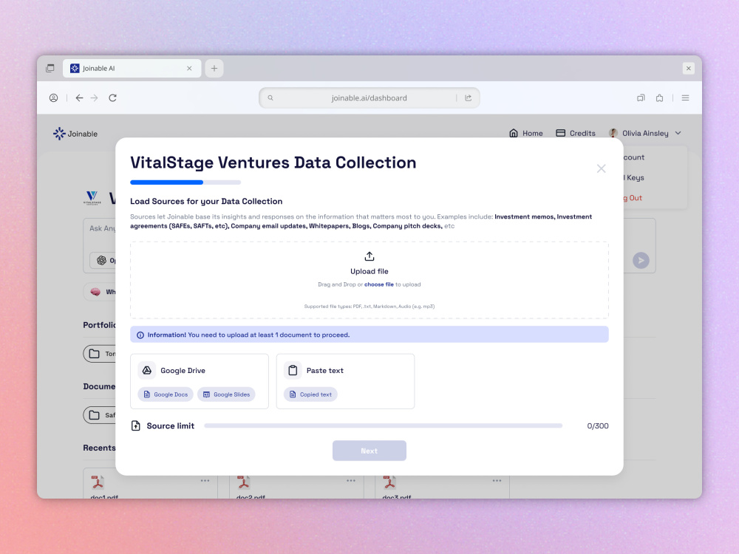This screenshot has width=739, height=554.
Task: Click the Next button
Action: [x=369, y=451]
